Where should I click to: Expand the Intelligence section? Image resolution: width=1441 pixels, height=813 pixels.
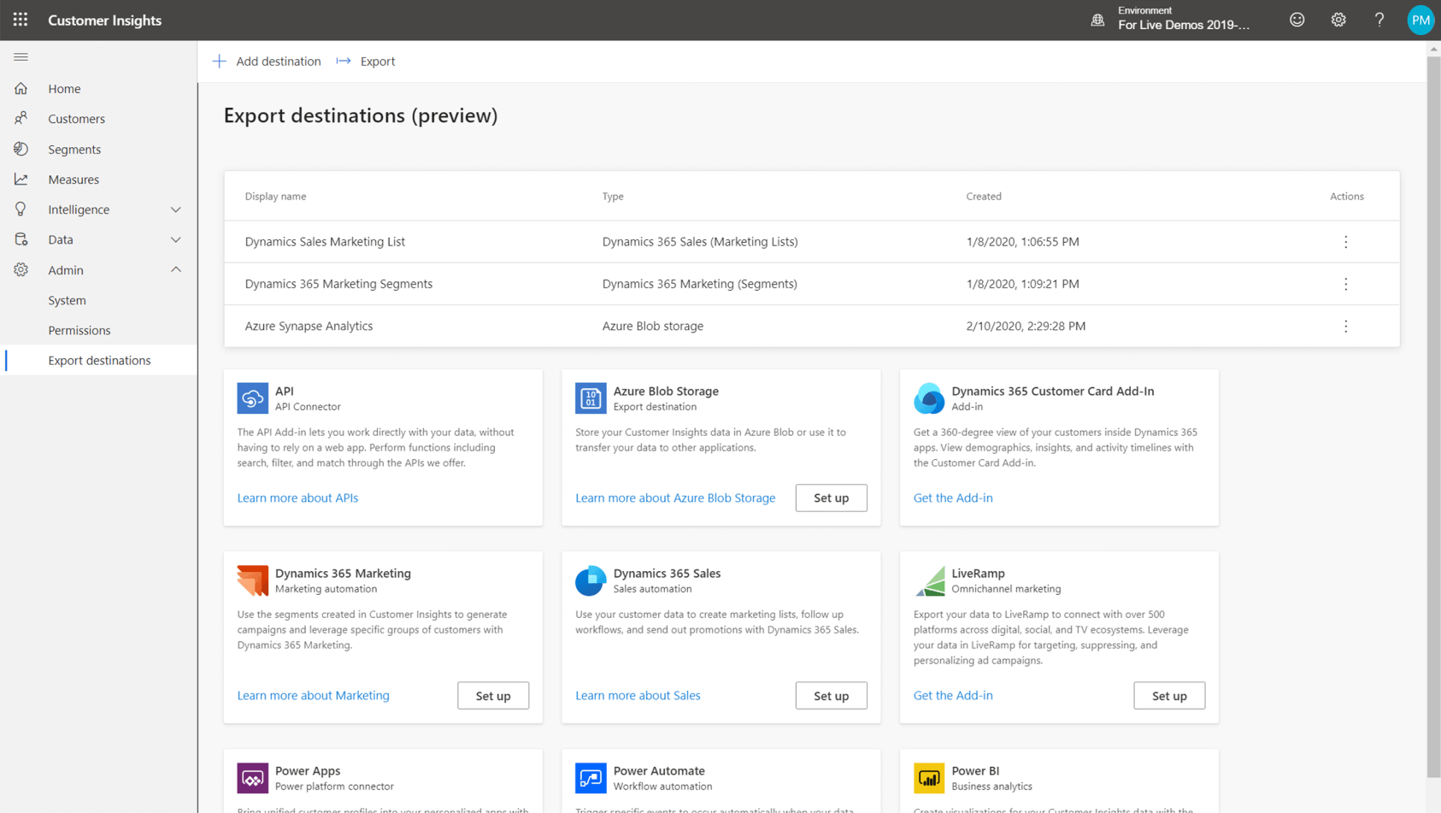(x=176, y=209)
